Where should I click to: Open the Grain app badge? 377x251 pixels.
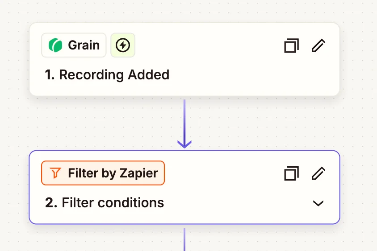74,45
